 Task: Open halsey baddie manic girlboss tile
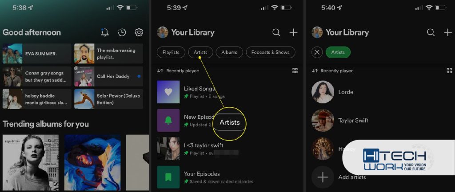[x=36, y=99]
